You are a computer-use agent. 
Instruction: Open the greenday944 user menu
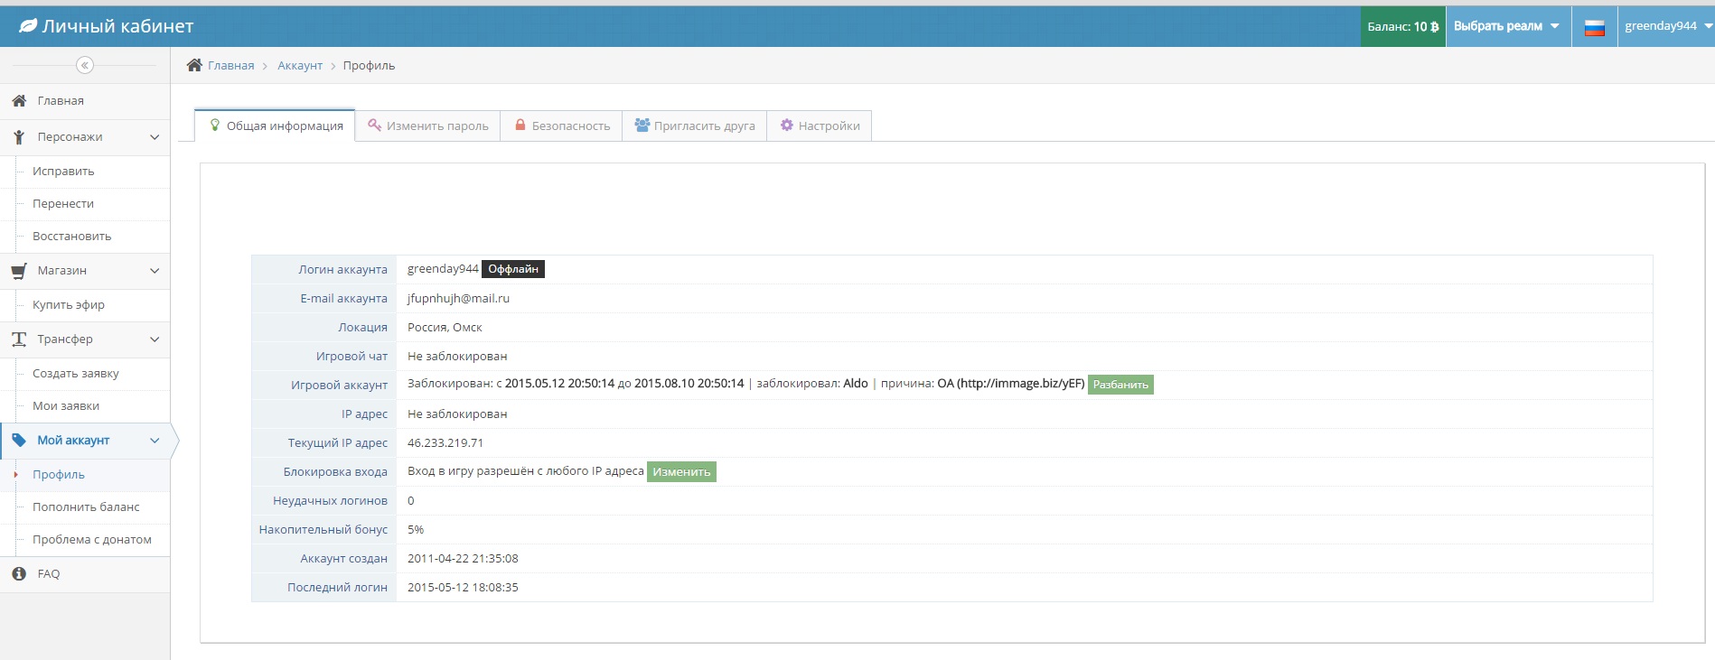(x=1666, y=26)
